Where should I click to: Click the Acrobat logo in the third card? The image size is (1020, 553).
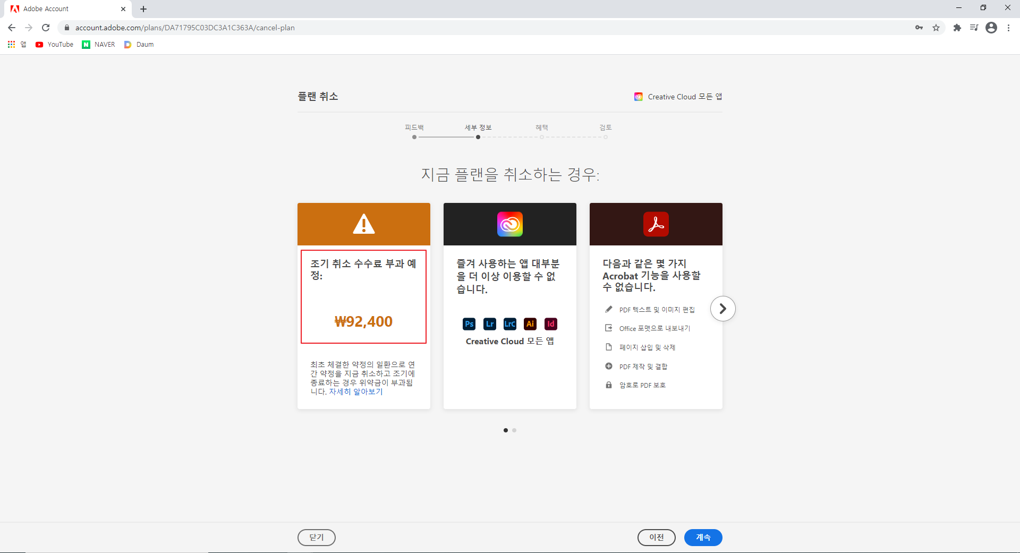coord(656,224)
